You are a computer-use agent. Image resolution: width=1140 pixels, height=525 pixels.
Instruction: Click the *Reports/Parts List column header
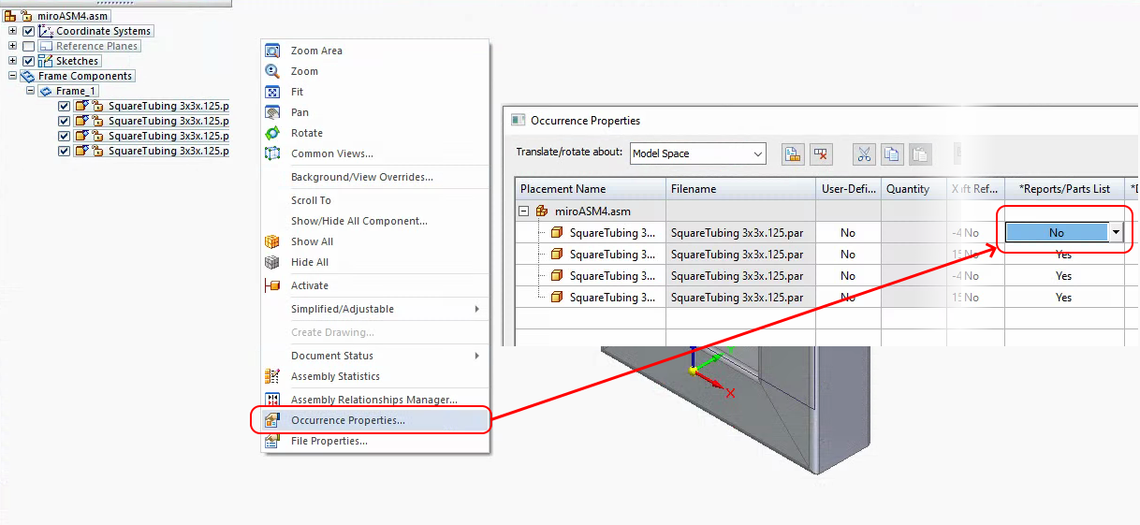[x=1064, y=189]
